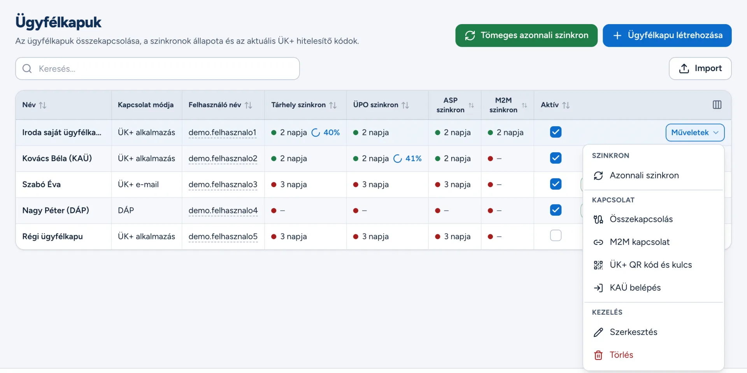
Task: Sort by ASP szinkron arrows icon
Action: pos(471,105)
